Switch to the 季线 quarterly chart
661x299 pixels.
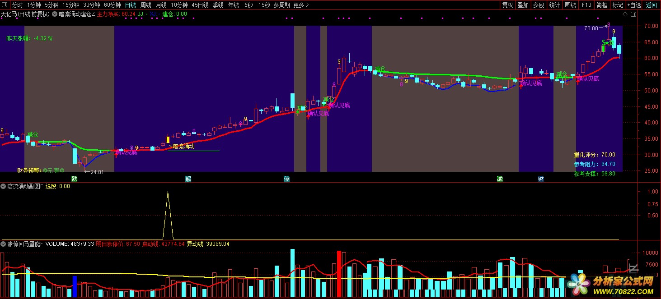pos(218,5)
